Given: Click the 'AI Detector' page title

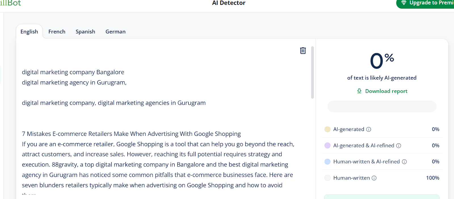Looking at the screenshot, I should pyautogui.click(x=229, y=3).
